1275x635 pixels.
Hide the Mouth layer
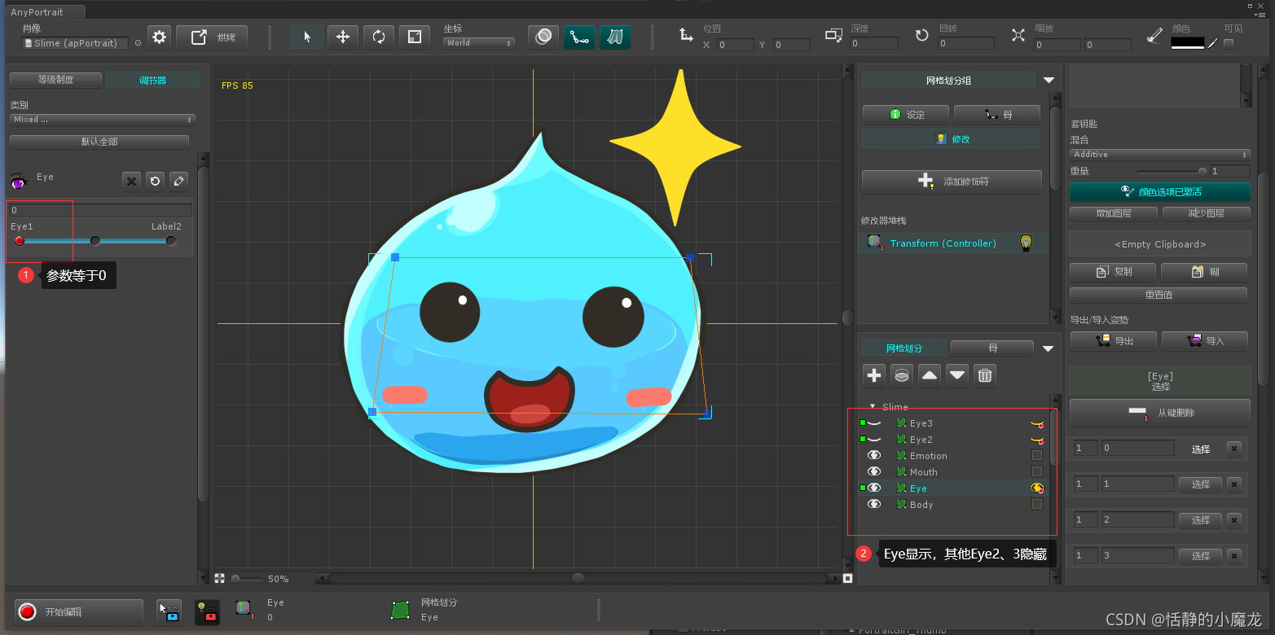click(874, 472)
